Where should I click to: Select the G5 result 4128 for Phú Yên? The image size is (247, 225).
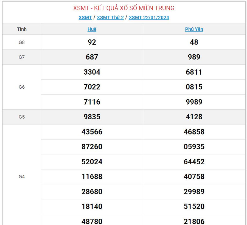194,117
